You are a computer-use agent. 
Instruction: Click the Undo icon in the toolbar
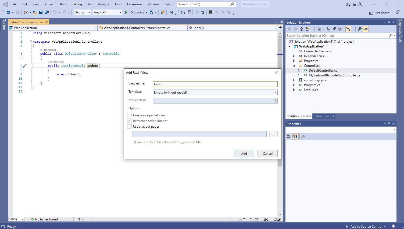(55, 12)
